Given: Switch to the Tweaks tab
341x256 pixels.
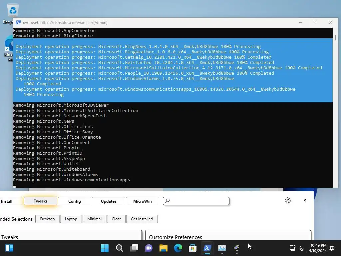Looking at the screenshot, I should tap(40, 201).
